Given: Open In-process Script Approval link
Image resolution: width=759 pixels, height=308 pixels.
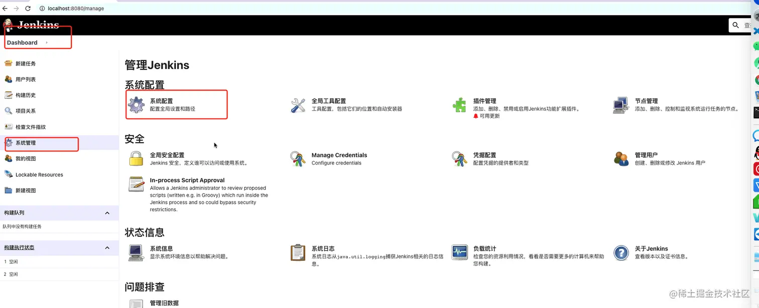Looking at the screenshot, I should click(187, 180).
